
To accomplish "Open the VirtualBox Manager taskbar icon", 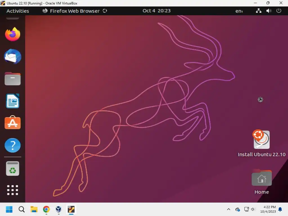I will (x=58, y=209).
